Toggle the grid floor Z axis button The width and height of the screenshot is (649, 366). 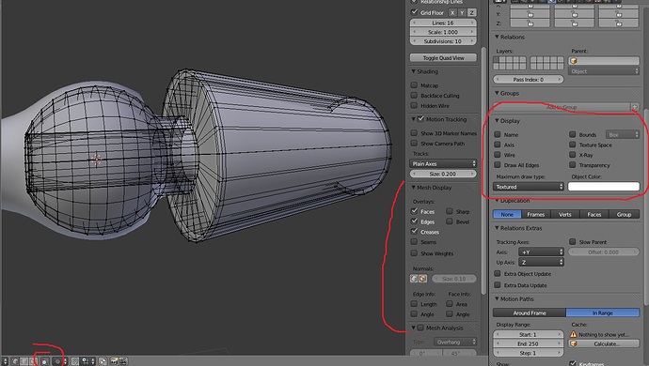pos(471,13)
